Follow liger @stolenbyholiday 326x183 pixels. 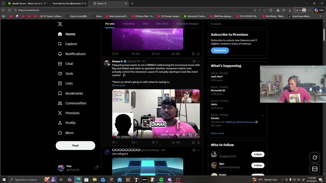click(258, 165)
